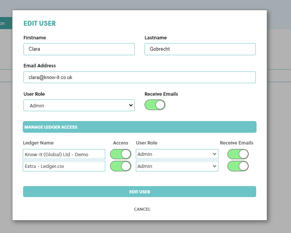Toggle Receive Emails for Know-It Demo ledger
The width and height of the screenshot is (291, 233).
238,154
